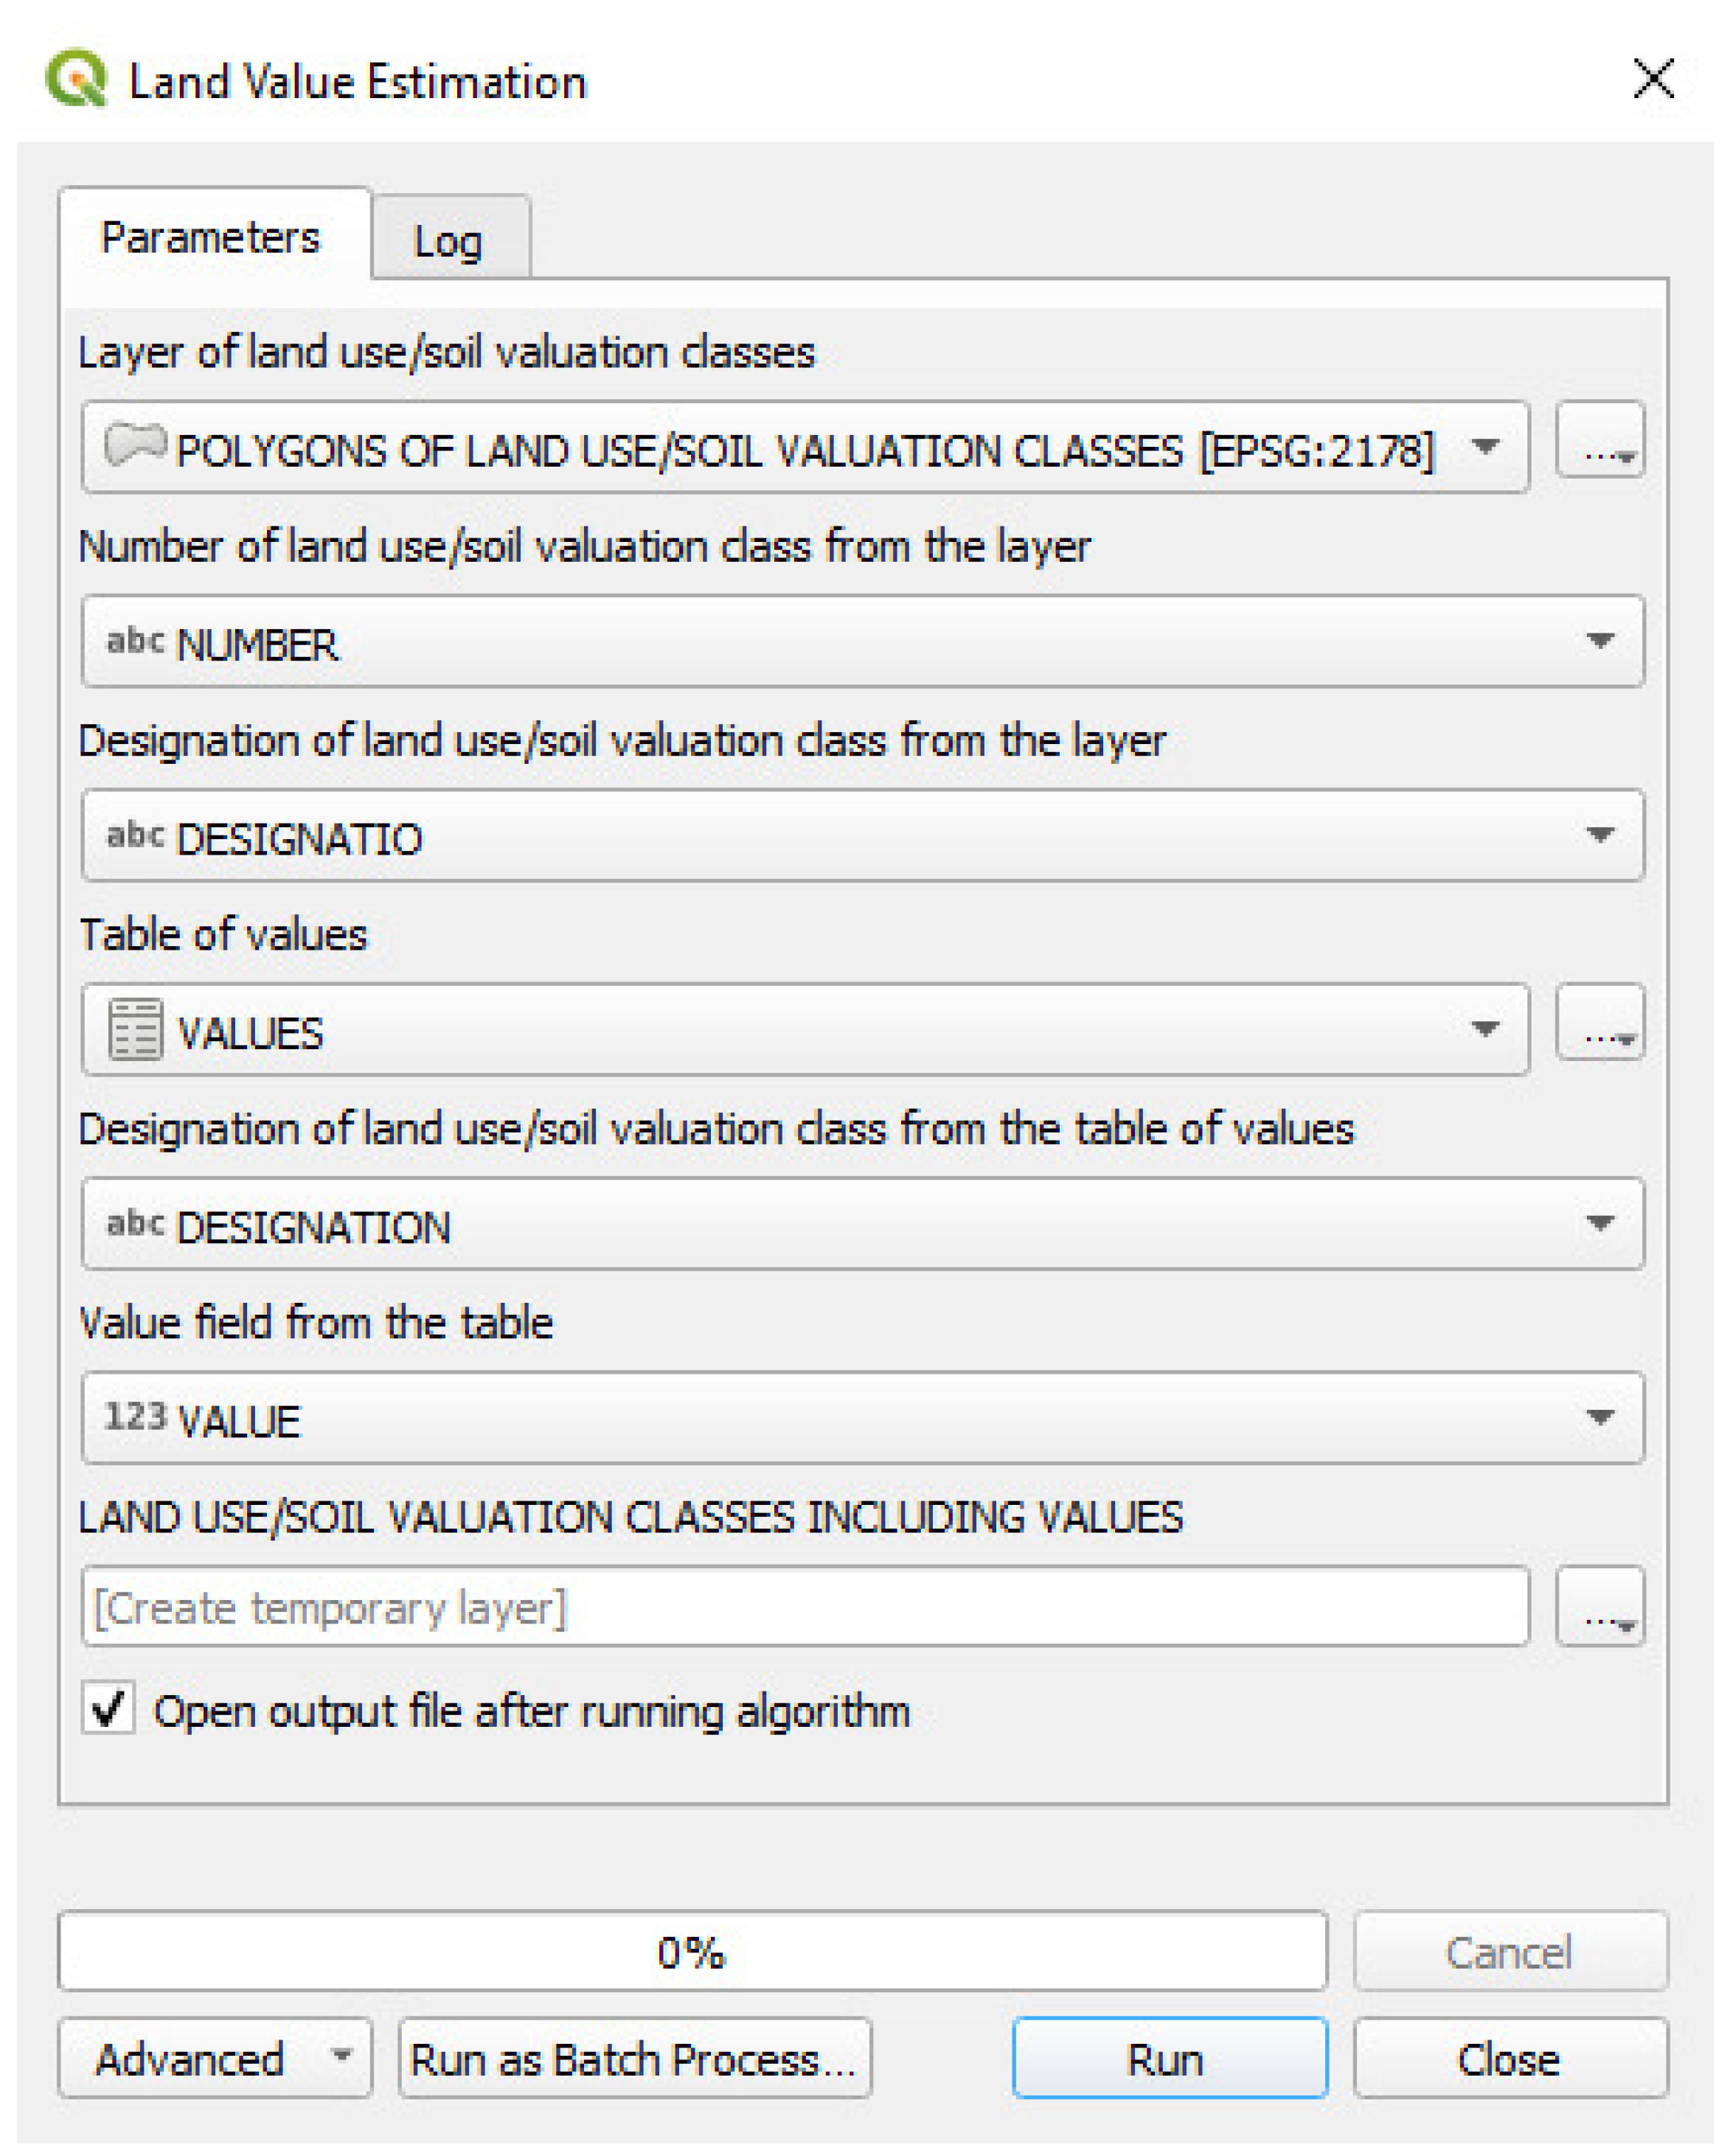Click the 0% progress bar
Image resolution: width=1730 pixels, height=2156 pixels.
[692, 1951]
